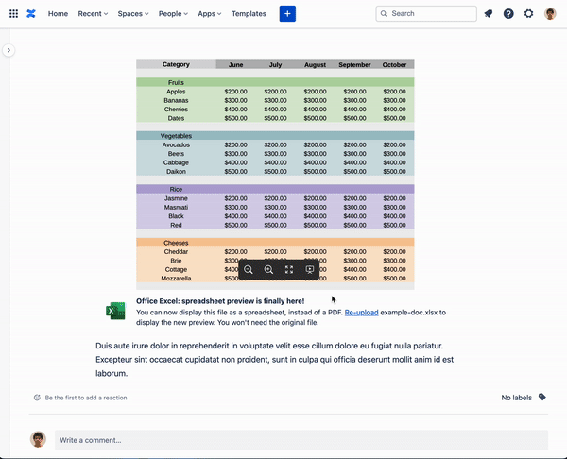567x459 pixels.
Task: Click the 'August' column header
Action: tap(315, 64)
